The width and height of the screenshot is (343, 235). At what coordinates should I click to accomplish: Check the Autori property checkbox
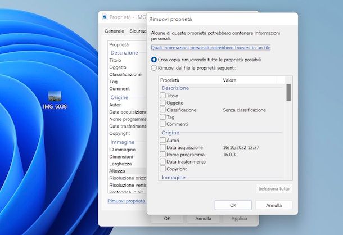(x=163, y=140)
